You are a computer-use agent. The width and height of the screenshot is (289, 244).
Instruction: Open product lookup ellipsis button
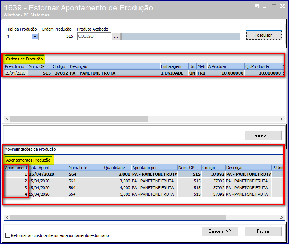pos(116,37)
